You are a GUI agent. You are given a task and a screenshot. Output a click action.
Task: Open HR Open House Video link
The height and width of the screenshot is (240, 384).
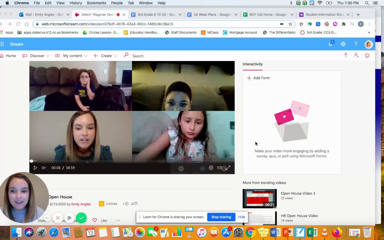(299, 216)
